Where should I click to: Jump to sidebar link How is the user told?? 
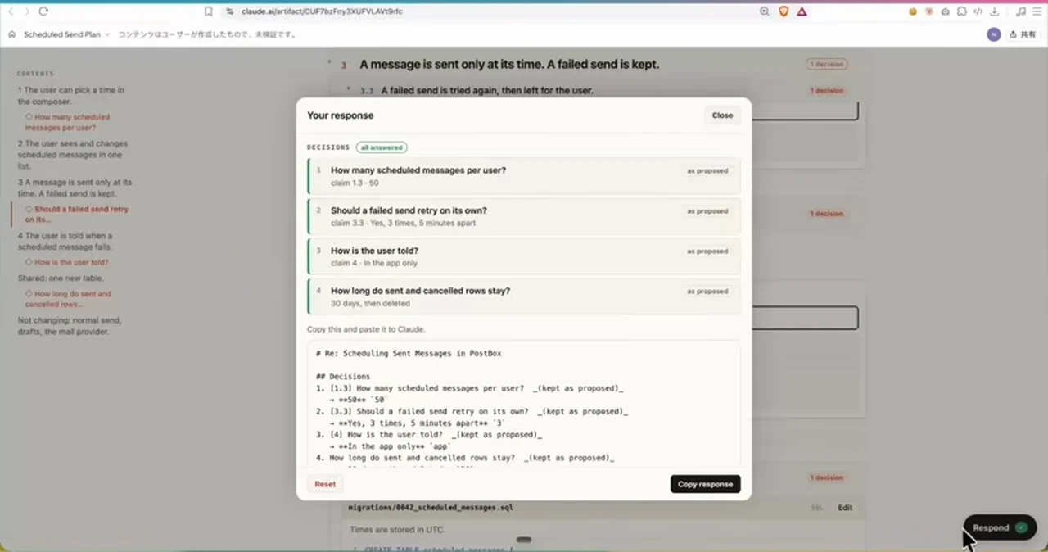[66, 262]
